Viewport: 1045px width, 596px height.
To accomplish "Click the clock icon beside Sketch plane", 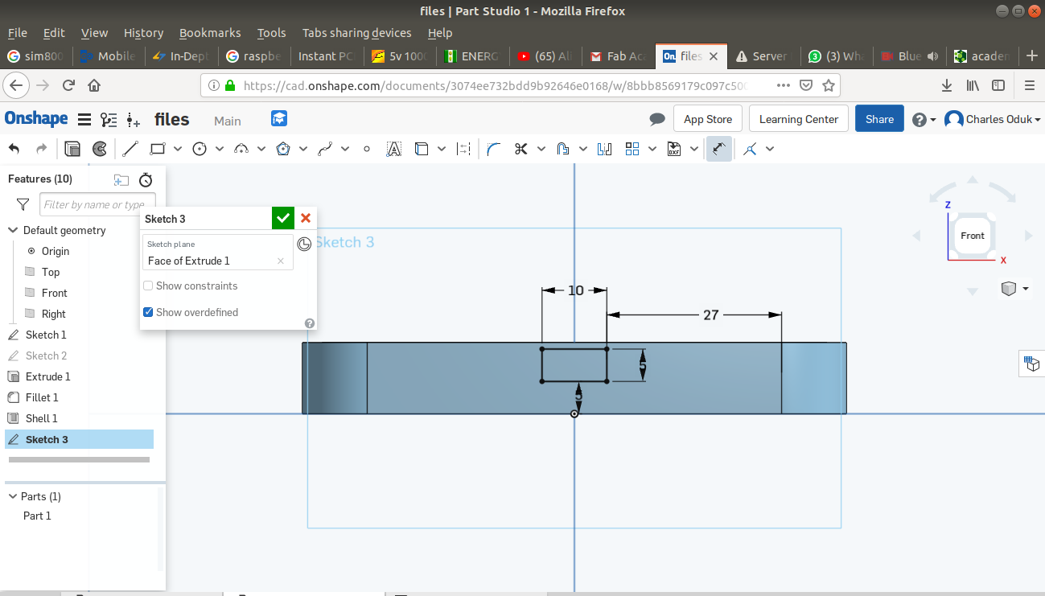I will pyautogui.click(x=304, y=245).
